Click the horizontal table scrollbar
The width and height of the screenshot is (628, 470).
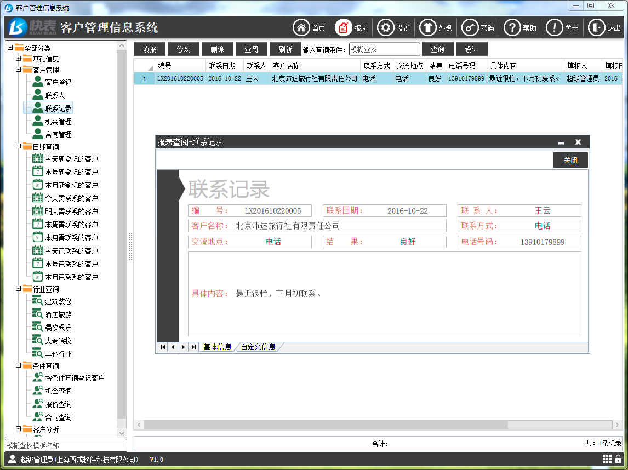[326, 425]
